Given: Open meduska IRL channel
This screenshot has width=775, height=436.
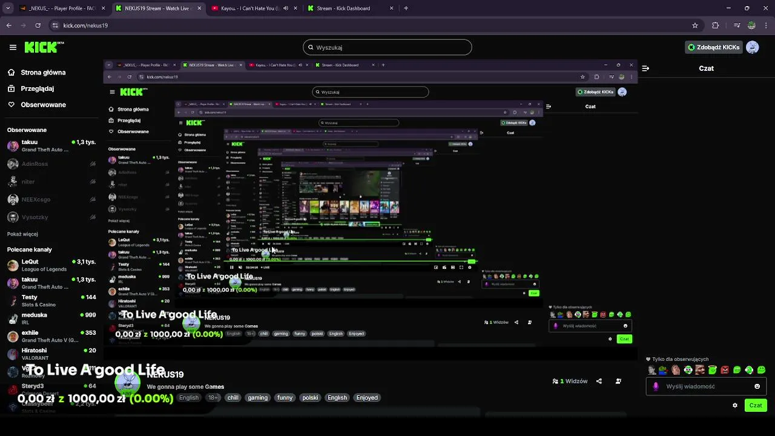Looking at the screenshot, I should 51,319.
